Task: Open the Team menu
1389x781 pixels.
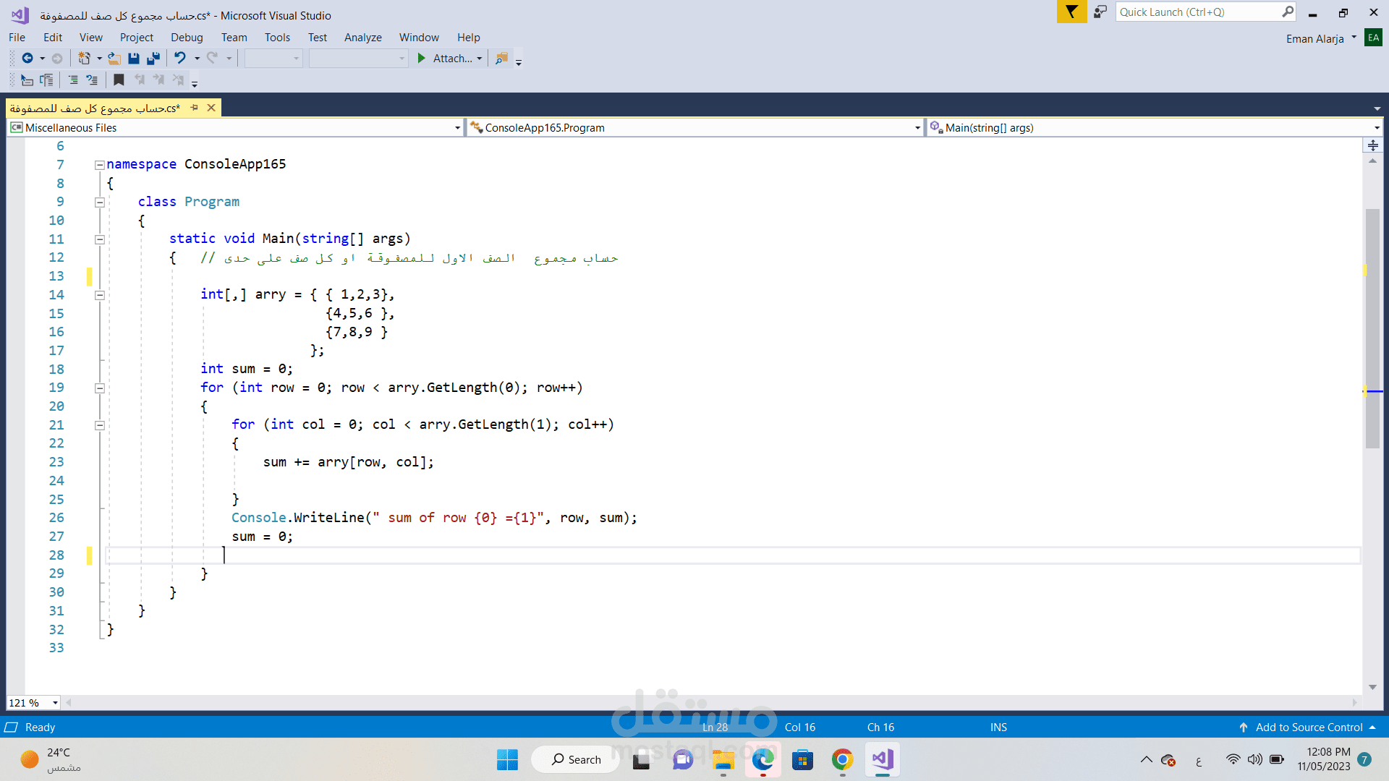Action: pos(234,38)
